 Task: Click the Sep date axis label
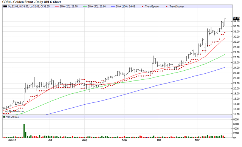pos(124,140)
